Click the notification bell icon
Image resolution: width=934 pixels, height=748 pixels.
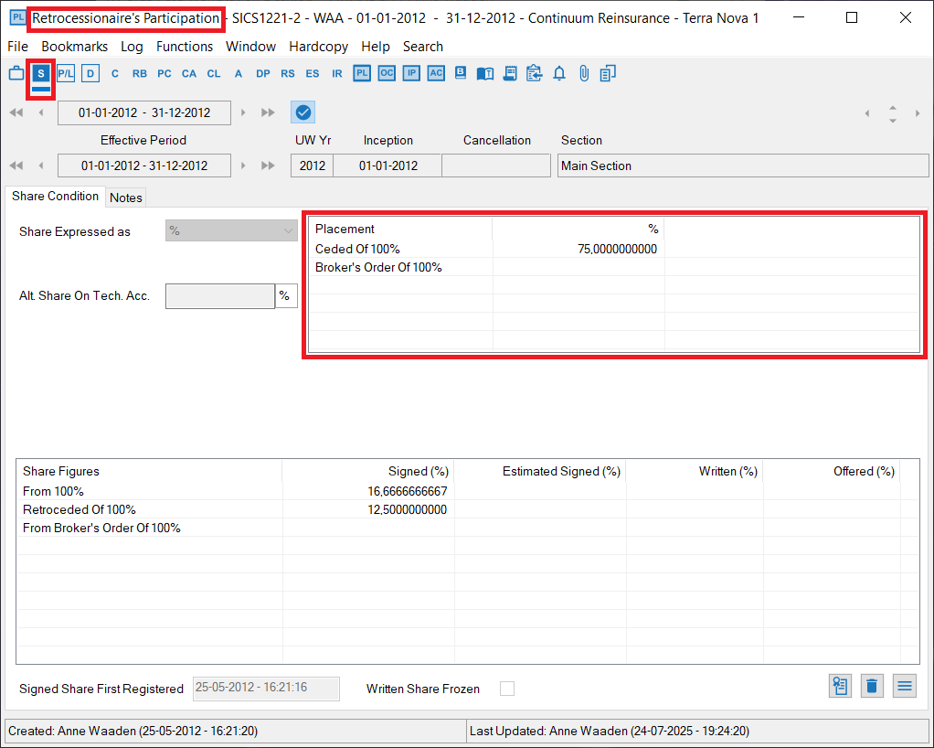(x=559, y=73)
